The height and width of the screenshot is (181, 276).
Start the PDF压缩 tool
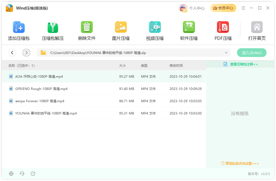[x=223, y=27]
